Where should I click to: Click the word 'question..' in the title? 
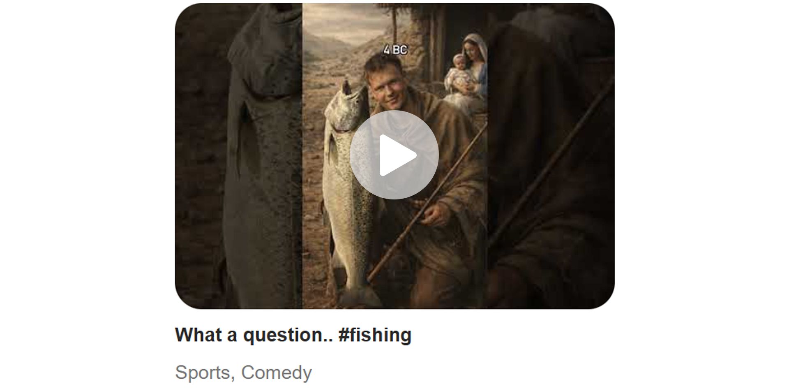288,336
